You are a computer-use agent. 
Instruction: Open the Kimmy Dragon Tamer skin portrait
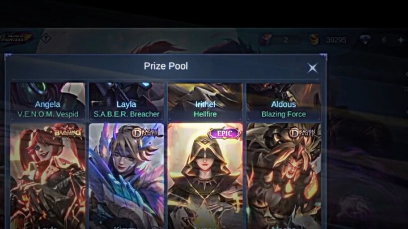[x=126, y=176]
